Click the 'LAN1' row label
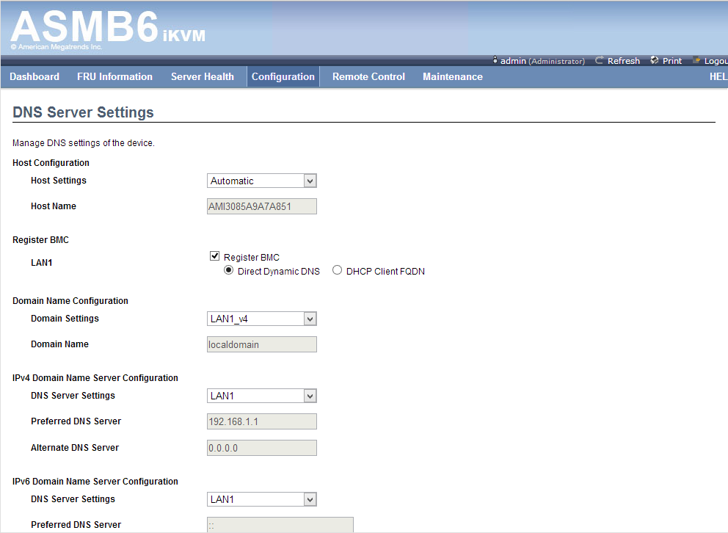The width and height of the screenshot is (728, 533). point(41,263)
